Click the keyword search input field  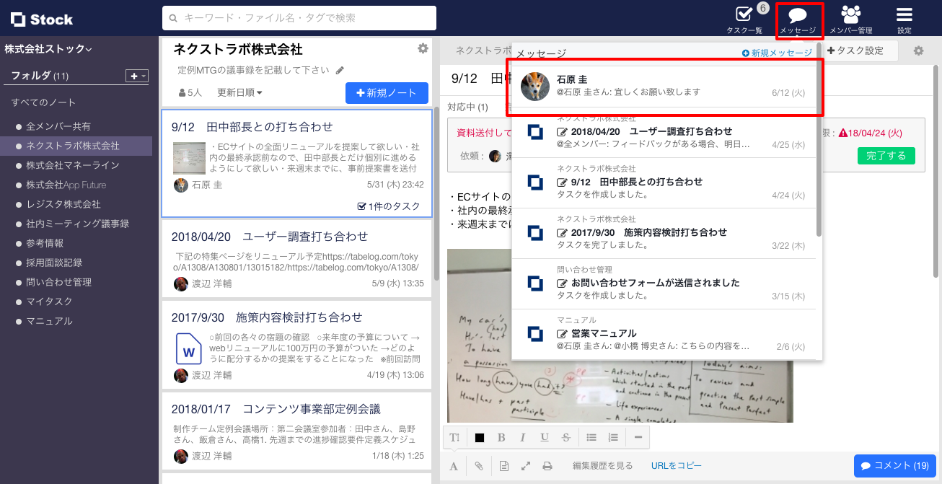coord(301,18)
